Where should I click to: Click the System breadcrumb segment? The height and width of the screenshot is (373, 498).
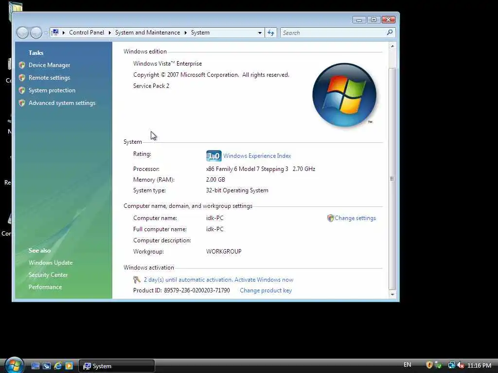(200, 33)
